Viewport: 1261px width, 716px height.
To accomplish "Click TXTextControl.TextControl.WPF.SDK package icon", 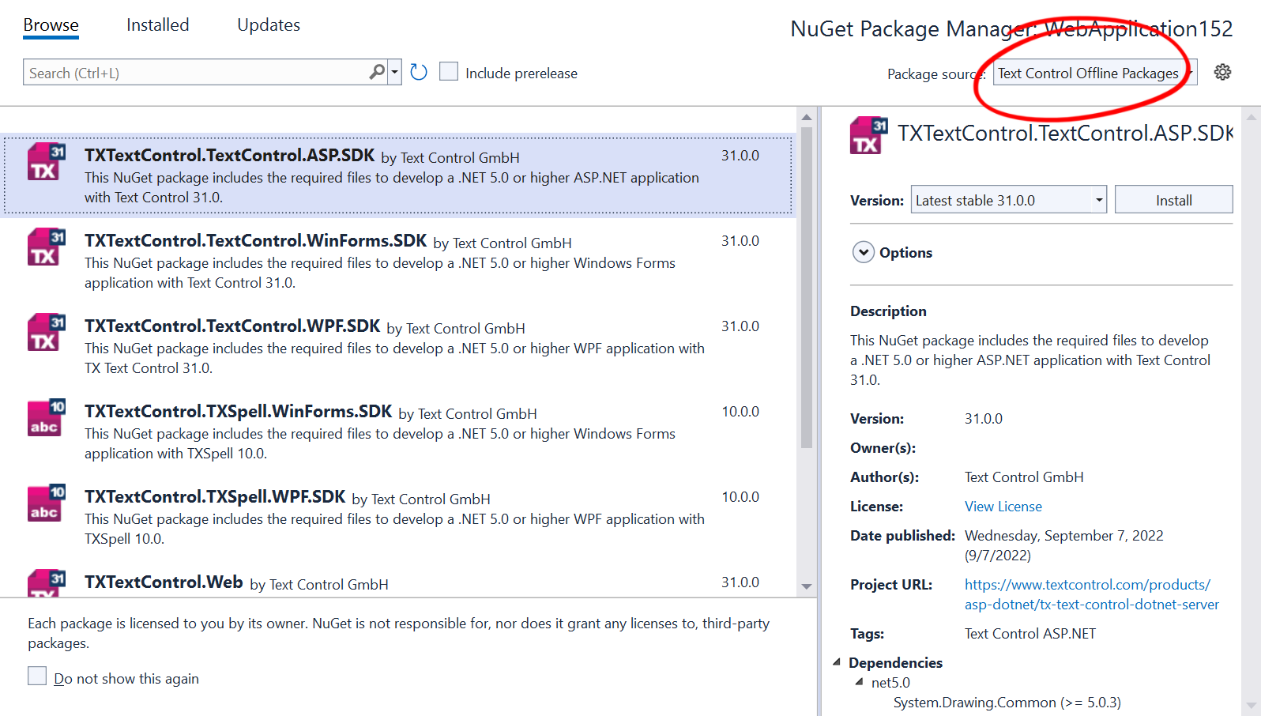I will (47, 333).
